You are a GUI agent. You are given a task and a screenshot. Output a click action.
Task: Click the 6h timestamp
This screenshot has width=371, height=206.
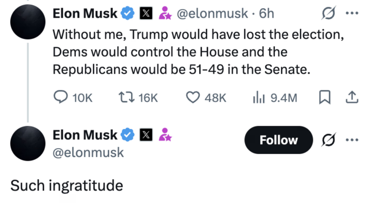pos(267,14)
